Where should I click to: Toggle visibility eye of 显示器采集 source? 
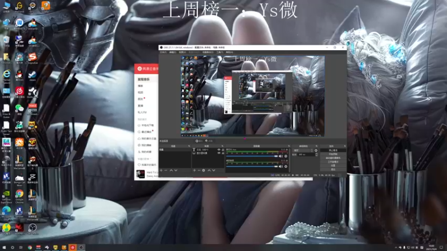point(219,153)
